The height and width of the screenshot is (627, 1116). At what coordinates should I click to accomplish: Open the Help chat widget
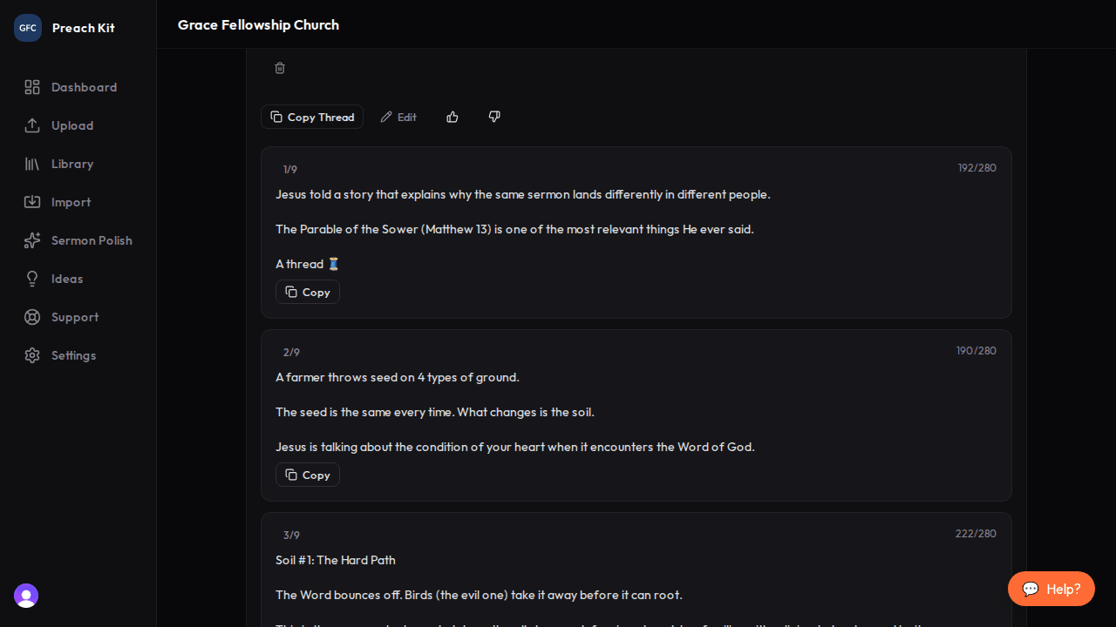[x=1051, y=589]
